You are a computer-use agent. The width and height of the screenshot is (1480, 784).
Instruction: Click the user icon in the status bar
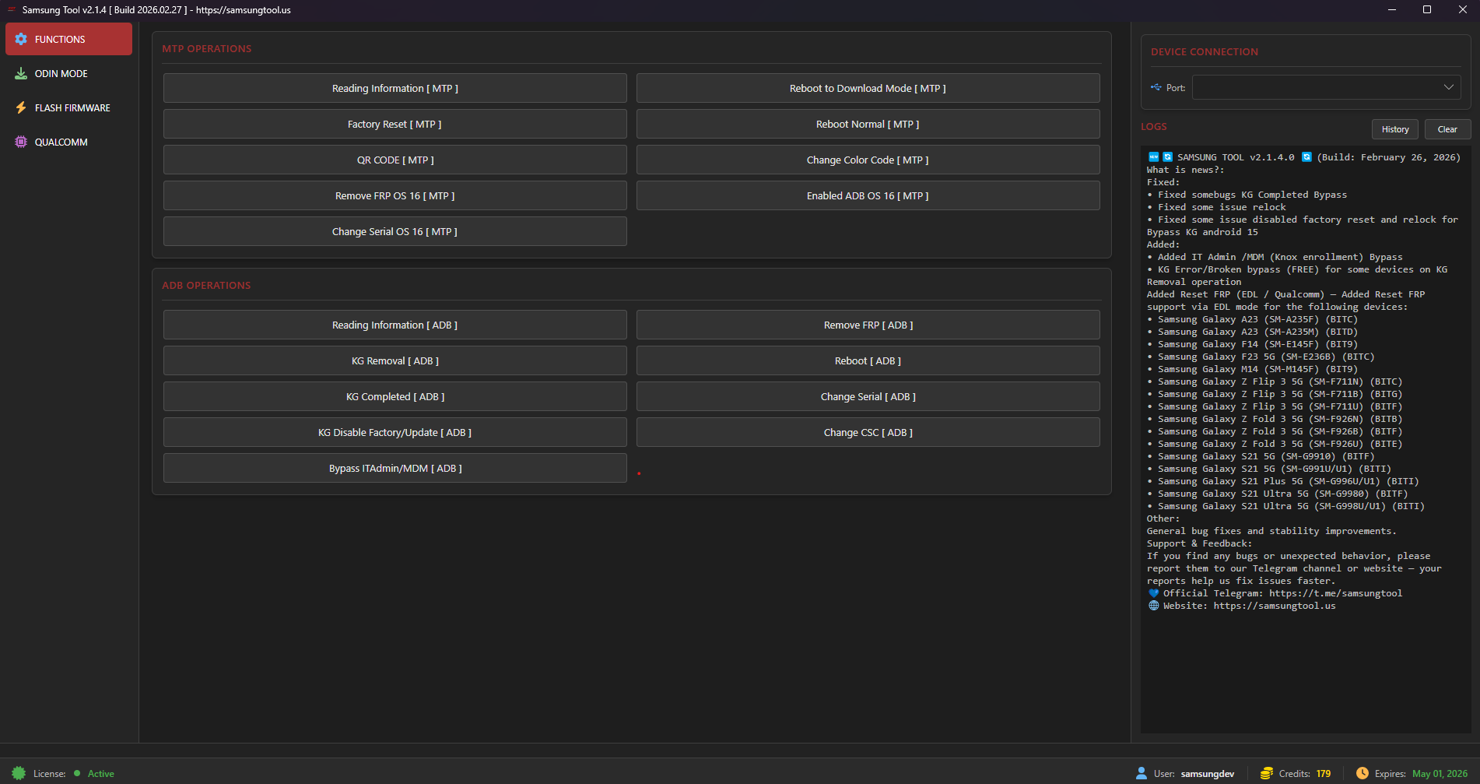(1141, 773)
